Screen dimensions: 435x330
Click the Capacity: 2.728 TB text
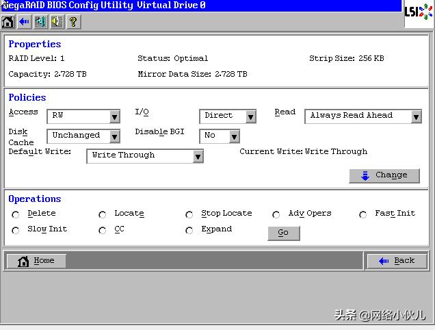point(47,74)
